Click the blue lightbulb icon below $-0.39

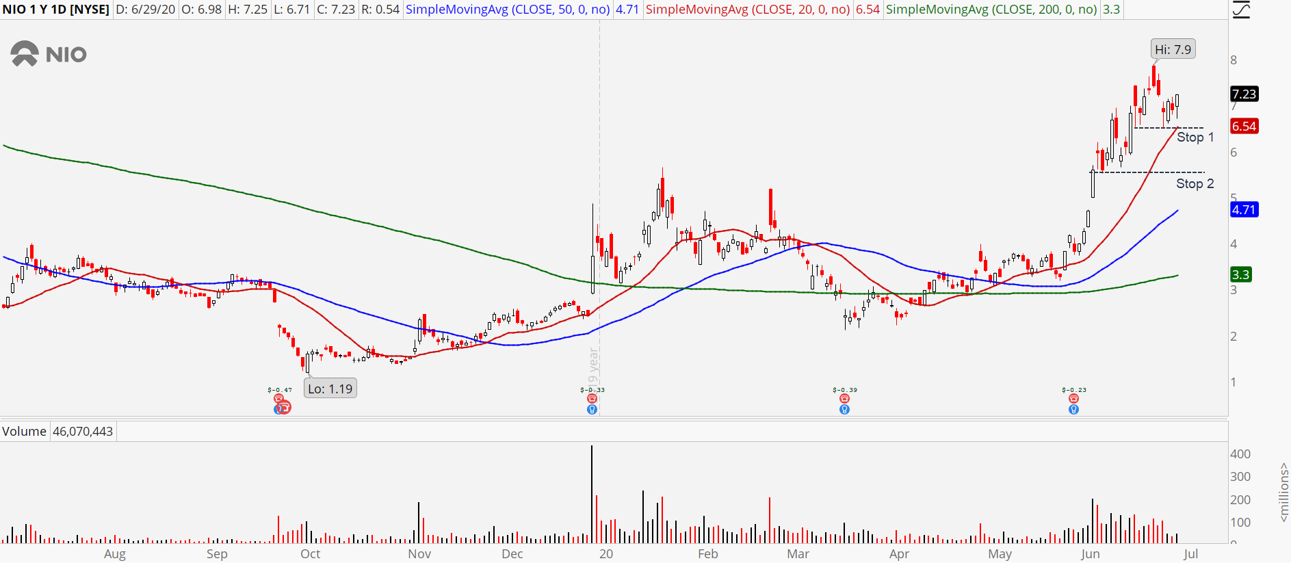coord(845,409)
